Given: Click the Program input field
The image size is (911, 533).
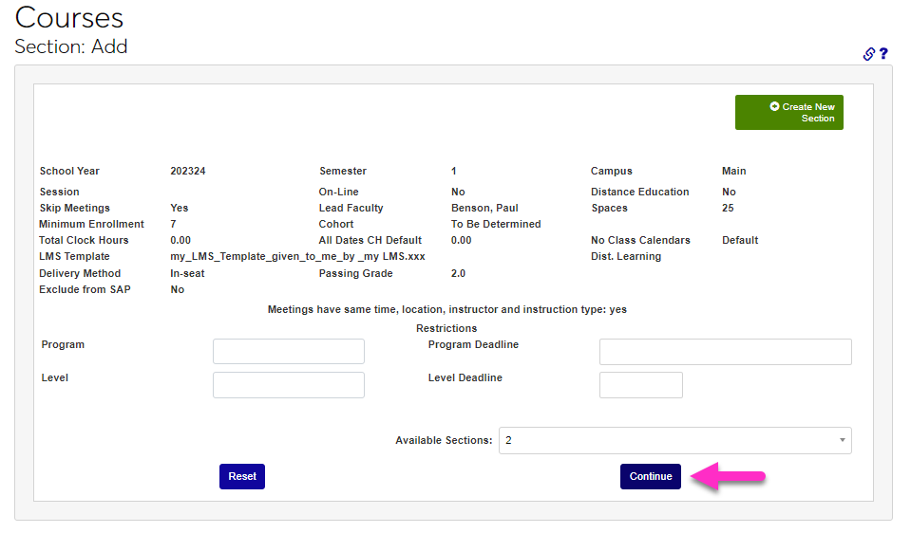Looking at the screenshot, I should click(x=289, y=352).
